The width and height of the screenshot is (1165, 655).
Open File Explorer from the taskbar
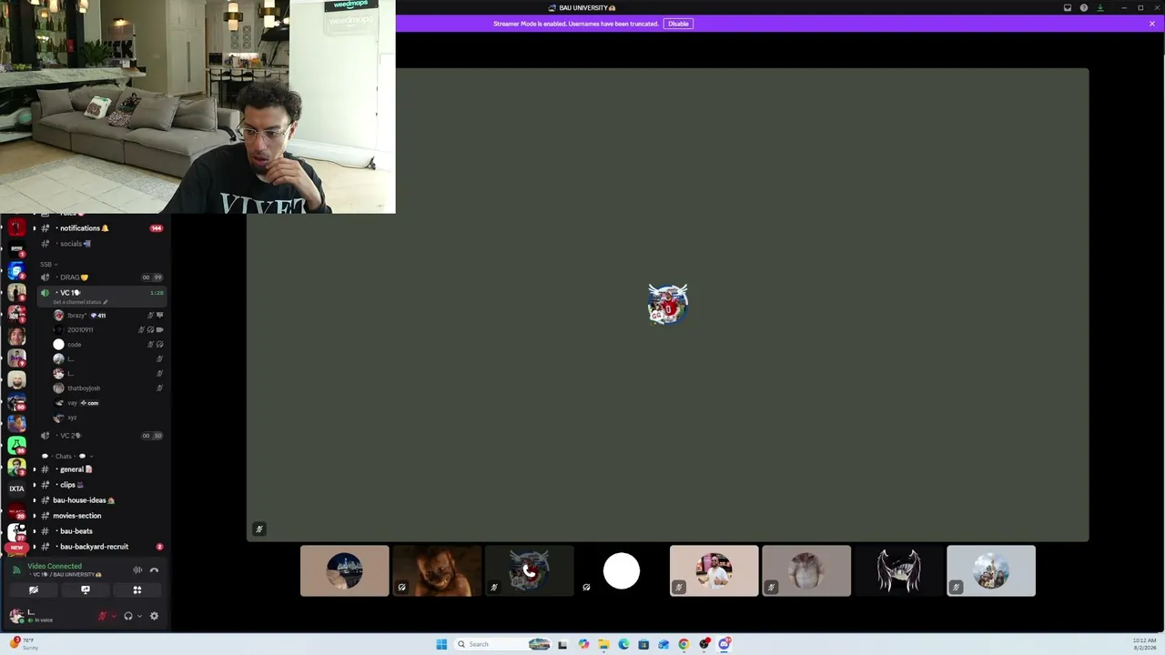[x=603, y=644]
